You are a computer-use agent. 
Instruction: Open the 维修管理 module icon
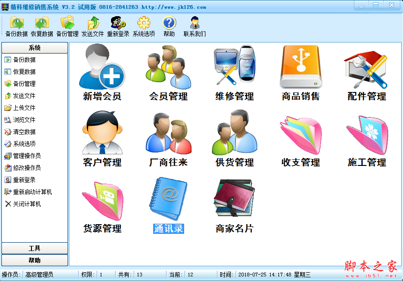click(x=235, y=72)
